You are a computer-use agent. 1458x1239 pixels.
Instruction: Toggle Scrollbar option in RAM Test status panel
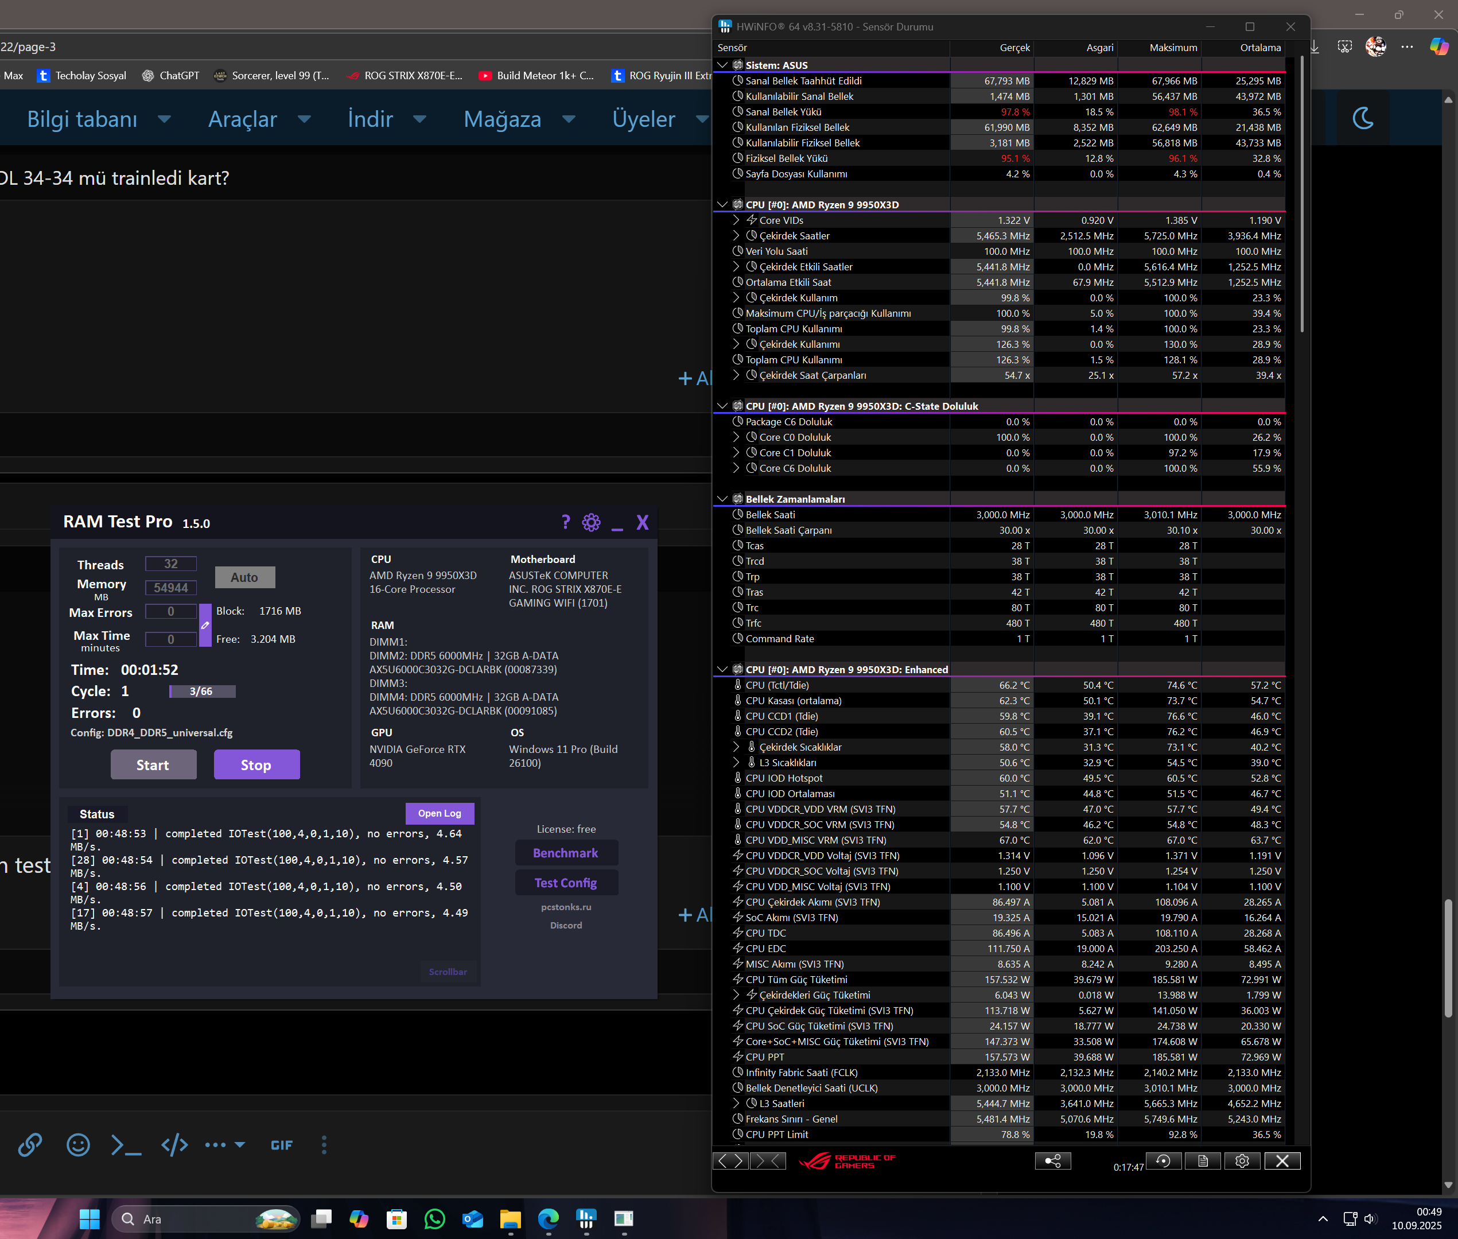tap(448, 972)
